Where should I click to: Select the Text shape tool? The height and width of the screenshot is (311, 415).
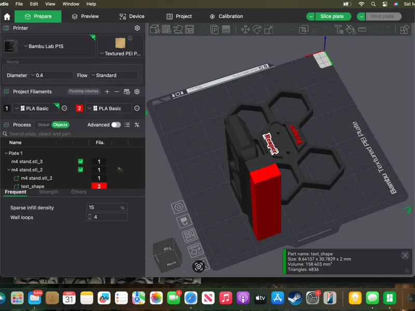pyautogui.click(x=339, y=30)
